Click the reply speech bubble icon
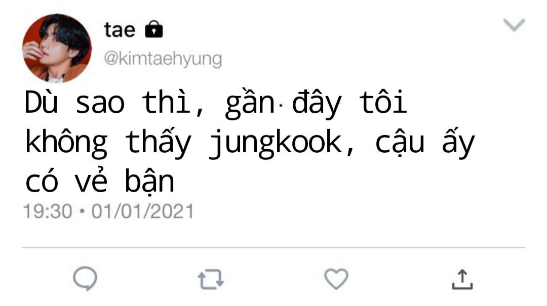Image resolution: width=547 pixels, height=306 pixels. coord(85,279)
